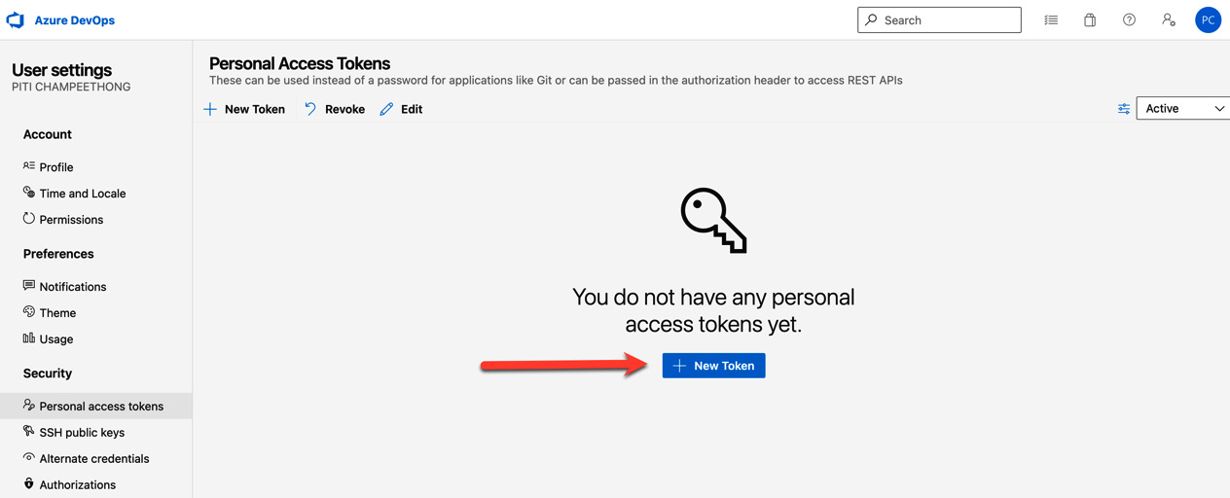Click the Authorizations lock icon

[29, 484]
